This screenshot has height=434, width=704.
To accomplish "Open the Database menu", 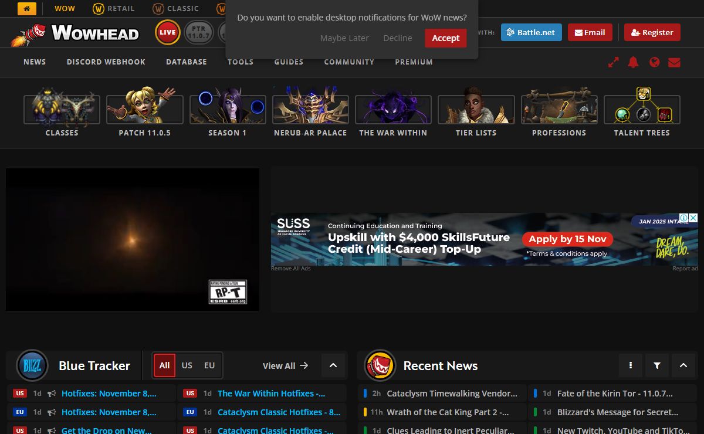I will point(187,62).
